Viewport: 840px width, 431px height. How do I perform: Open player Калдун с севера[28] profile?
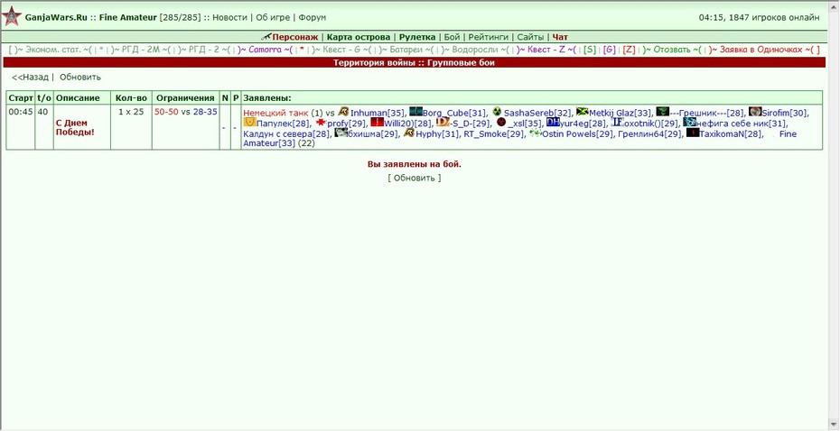(x=286, y=134)
